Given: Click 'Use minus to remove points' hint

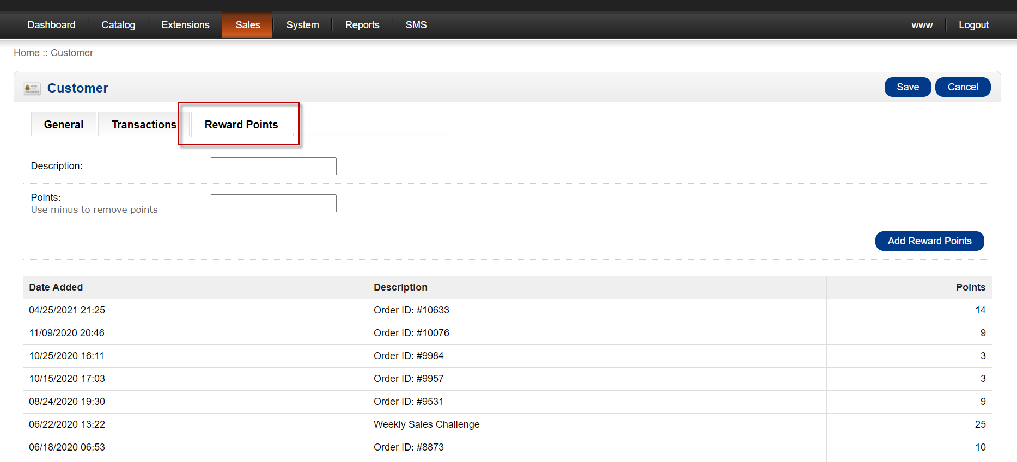Looking at the screenshot, I should (x=94, y=210).
